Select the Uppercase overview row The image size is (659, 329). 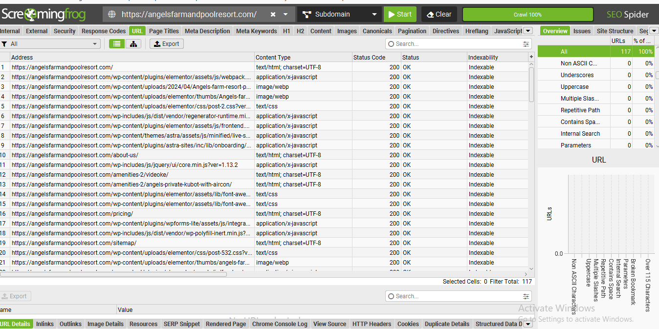595,87
